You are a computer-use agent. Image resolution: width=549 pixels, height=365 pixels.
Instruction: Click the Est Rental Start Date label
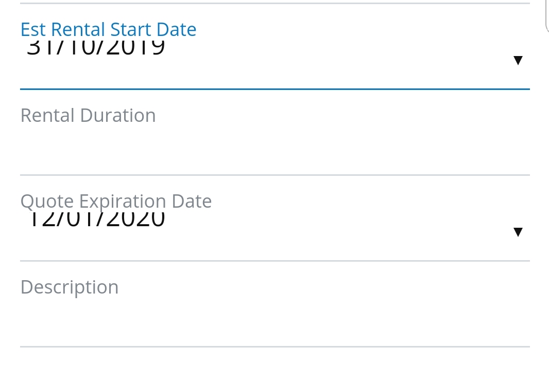(108, 29)
